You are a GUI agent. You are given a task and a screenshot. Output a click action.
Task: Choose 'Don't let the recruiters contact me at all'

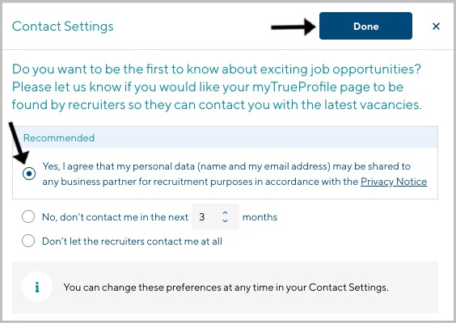(x=28, y=241)
